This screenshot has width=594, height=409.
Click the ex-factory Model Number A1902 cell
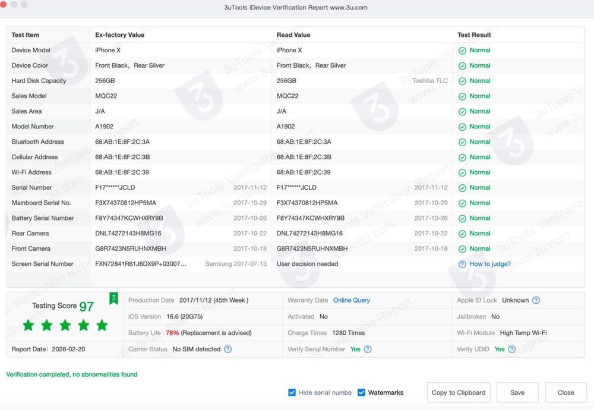coord(104,127)
